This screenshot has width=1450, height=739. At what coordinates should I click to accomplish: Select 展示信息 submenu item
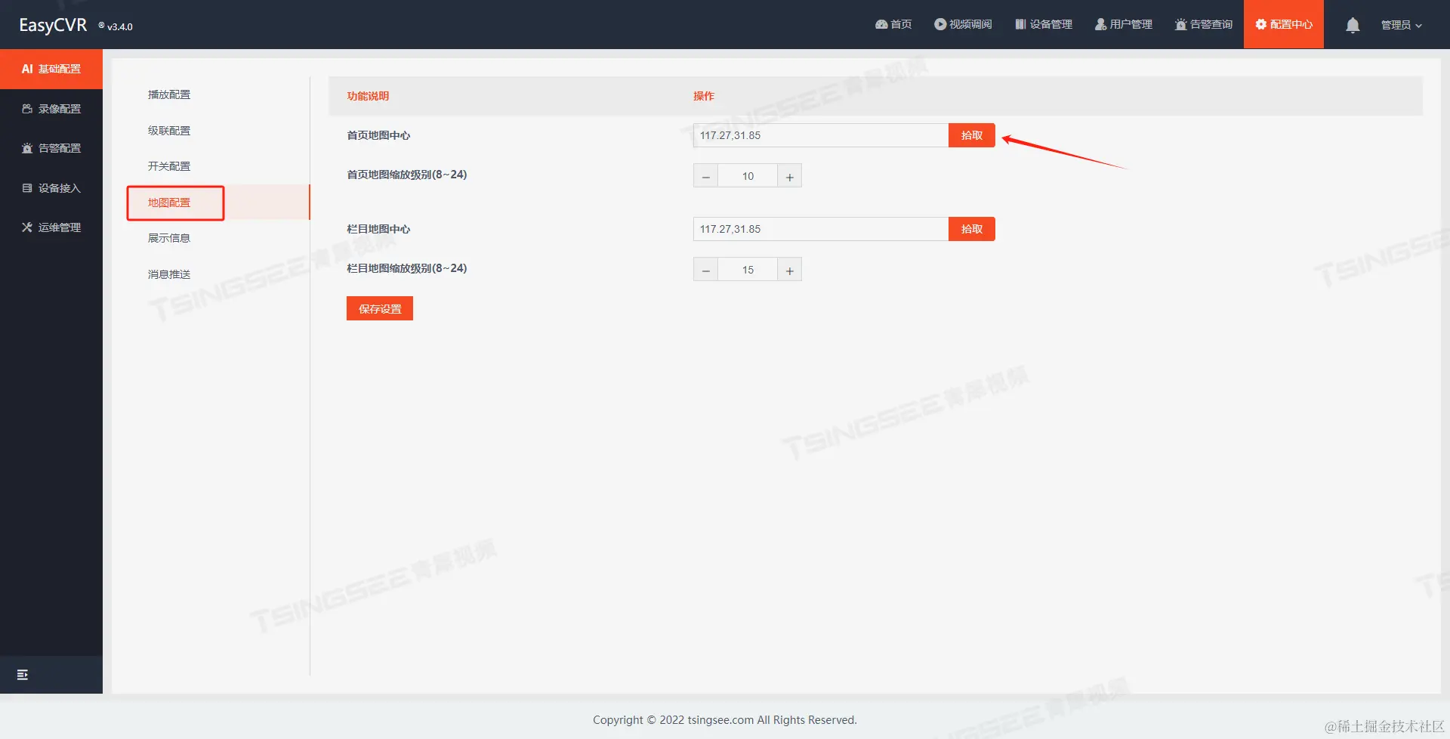tap(169, 238)
